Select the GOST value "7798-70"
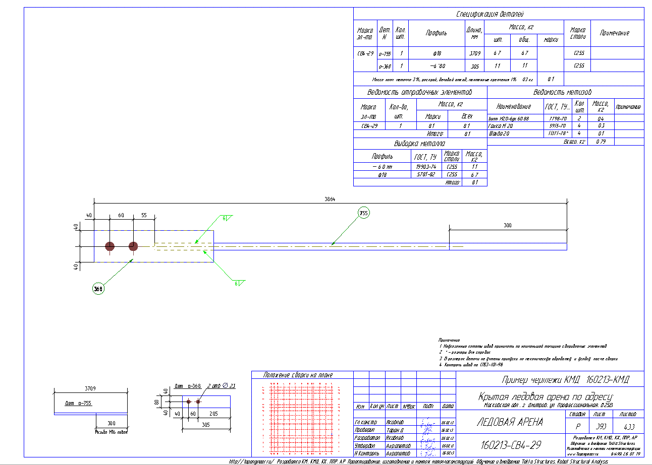 click(558, 119)
